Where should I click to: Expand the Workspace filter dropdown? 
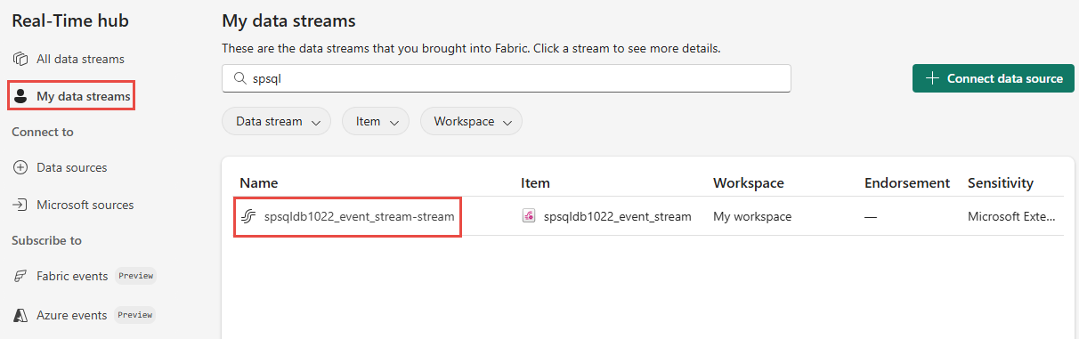pyautogui.click(x=471, y=121)
